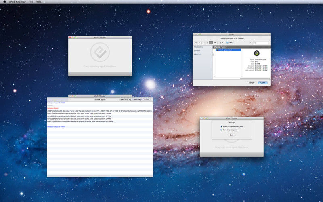Screen dimensions: 323x202
Task: Select the AGaramondPro-Italic.otf warning line
Action: click(x=79, y=119)
